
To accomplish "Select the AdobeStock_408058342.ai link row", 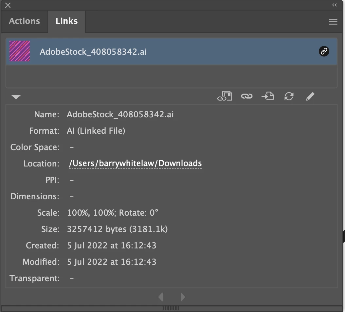I will point(172,51).
